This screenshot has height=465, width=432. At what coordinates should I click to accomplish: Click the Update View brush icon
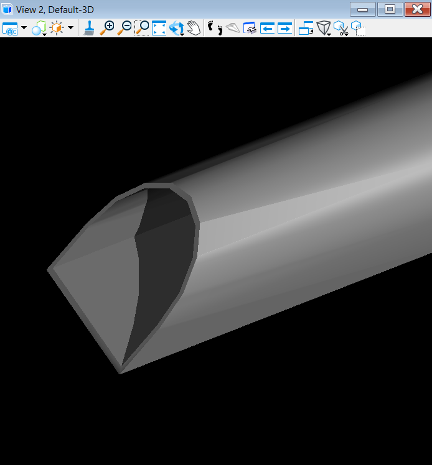point(89,28)
